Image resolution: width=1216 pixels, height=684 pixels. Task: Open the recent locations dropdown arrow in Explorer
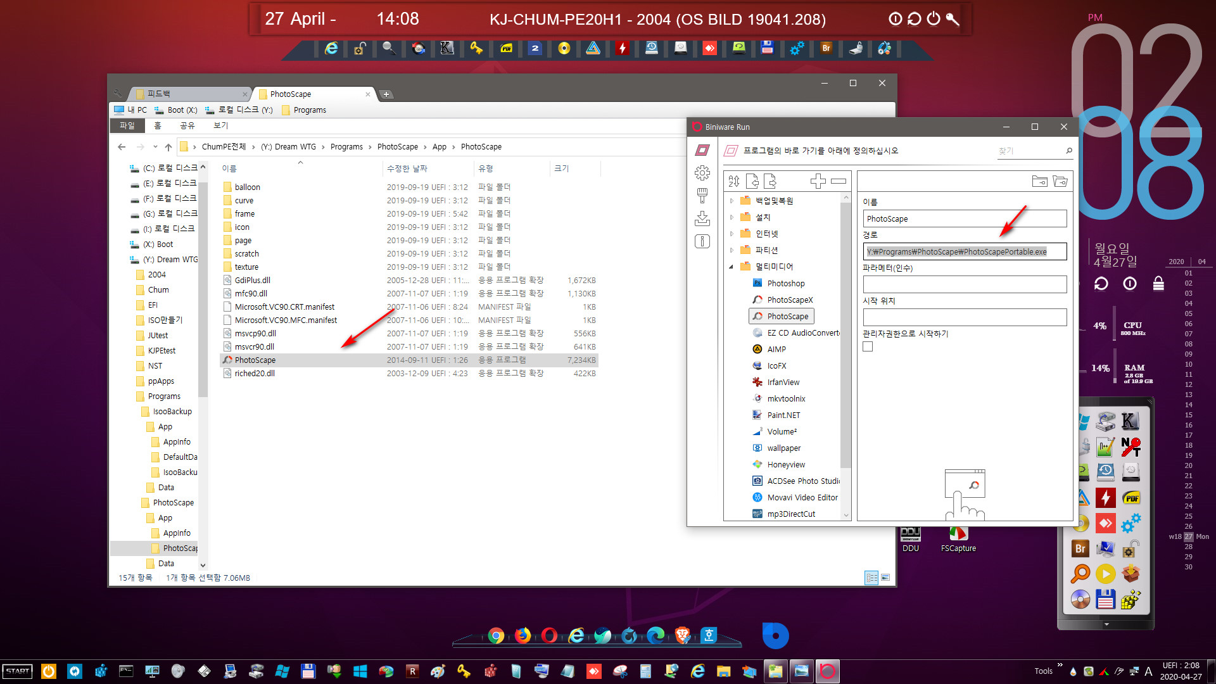click(x=155, y=147)
